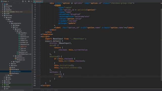Click the registerListeners method call
The height and width of the screenshot is (91, 162).
click(69, 68)
